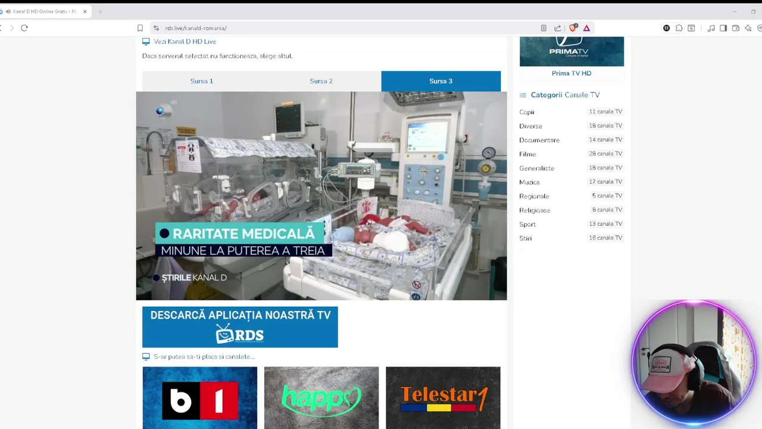This screenshot has width=762, height=429.
Task: Open the Sport channel category
Action: pyautogui.click(x=527, y=224)
